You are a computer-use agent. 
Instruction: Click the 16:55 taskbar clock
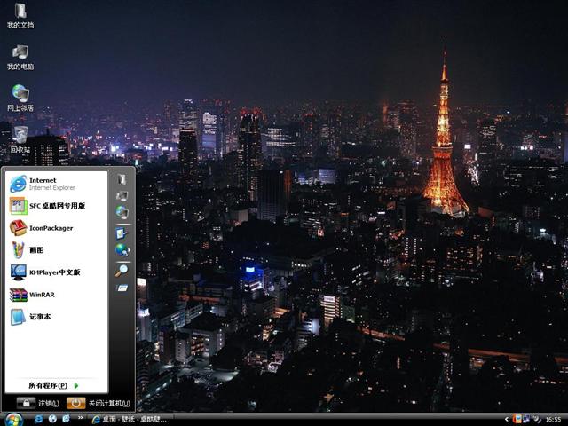pyautogui.click(x=553, y=420)
